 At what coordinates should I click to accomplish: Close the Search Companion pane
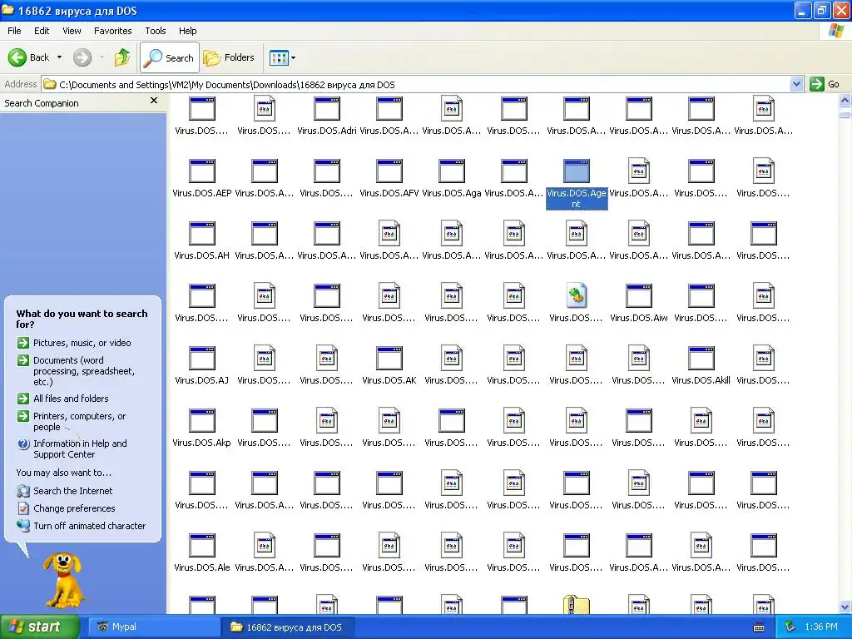click(x=154, y=101)
